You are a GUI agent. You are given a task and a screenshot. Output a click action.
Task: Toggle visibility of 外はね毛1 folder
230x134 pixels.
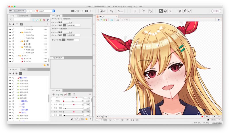10,32
